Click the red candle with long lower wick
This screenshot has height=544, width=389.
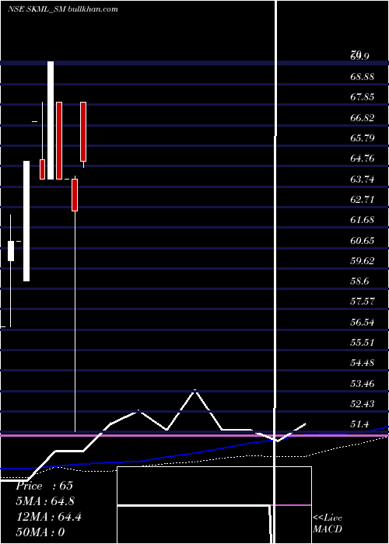coord(75,195)
